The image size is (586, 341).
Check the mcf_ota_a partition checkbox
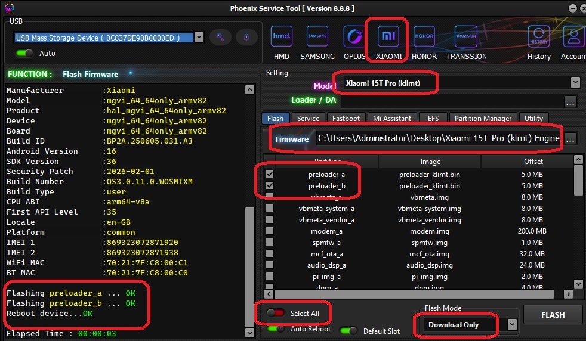[270, 253]
